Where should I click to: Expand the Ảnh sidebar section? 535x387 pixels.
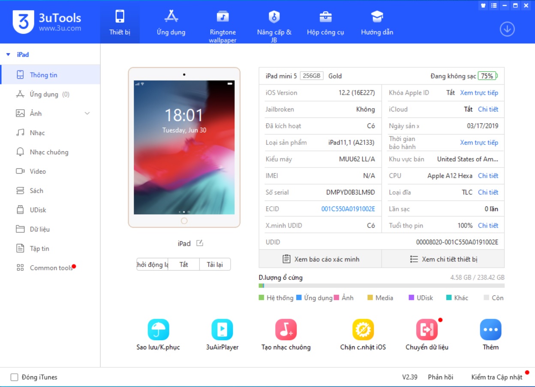pyautogui.click(x=87, y=114)
